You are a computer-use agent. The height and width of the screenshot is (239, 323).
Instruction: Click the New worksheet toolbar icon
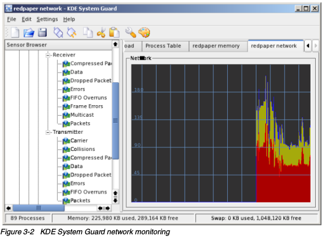[x=15, y=32]
